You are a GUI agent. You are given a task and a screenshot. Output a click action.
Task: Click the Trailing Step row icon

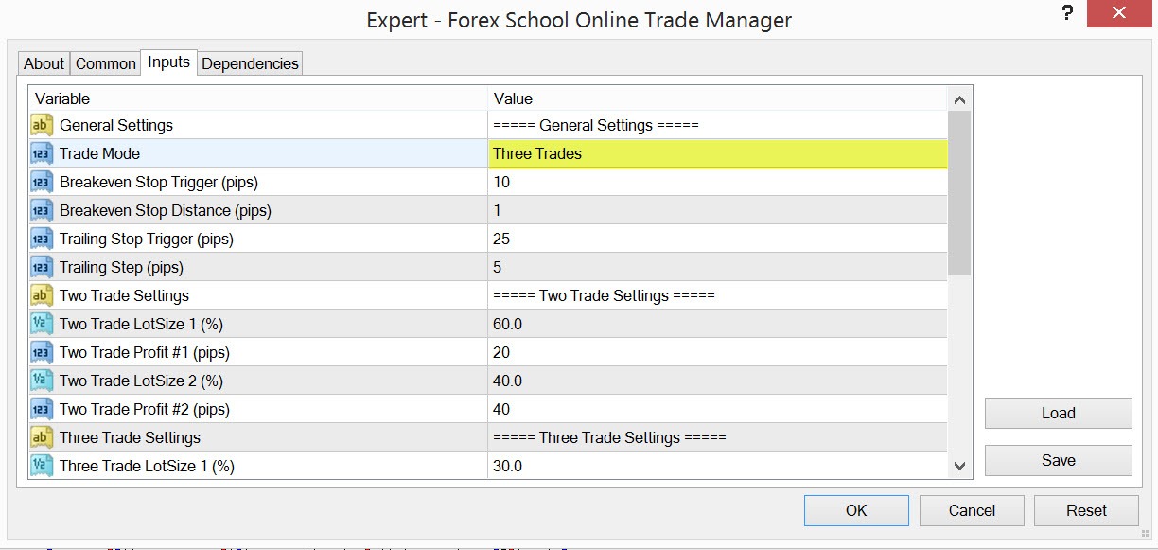click(x=42, y=267)
